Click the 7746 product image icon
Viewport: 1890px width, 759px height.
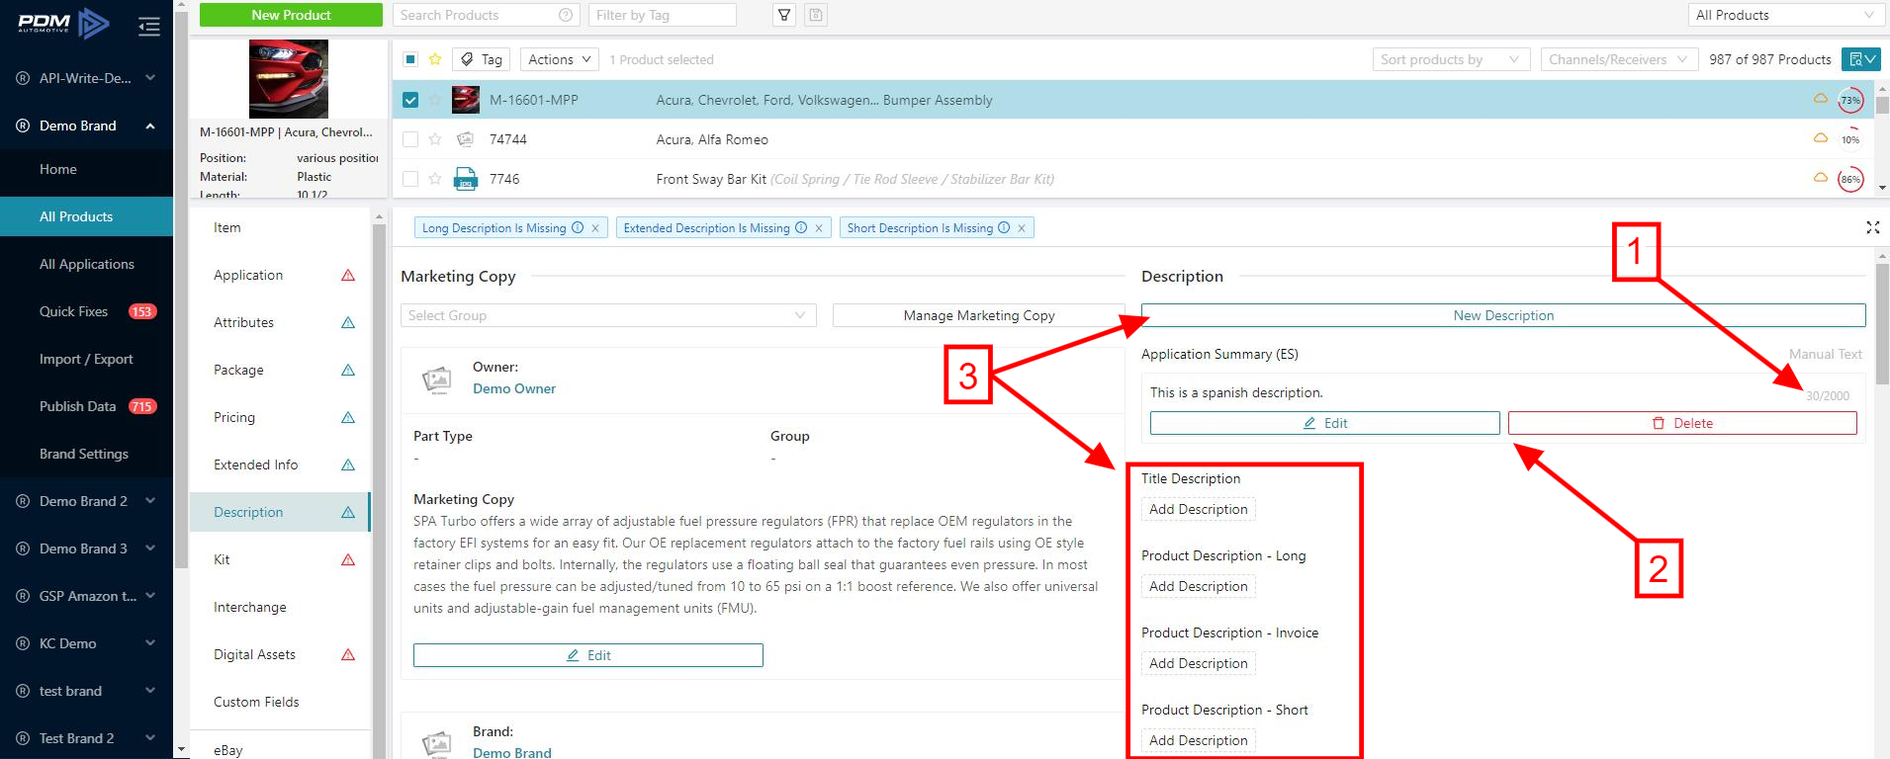click(465, 179)
